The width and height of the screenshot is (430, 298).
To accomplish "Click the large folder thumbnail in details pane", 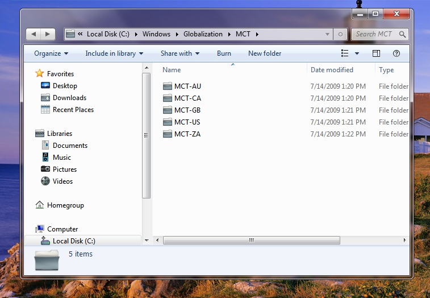I will [x=47, y=260].
